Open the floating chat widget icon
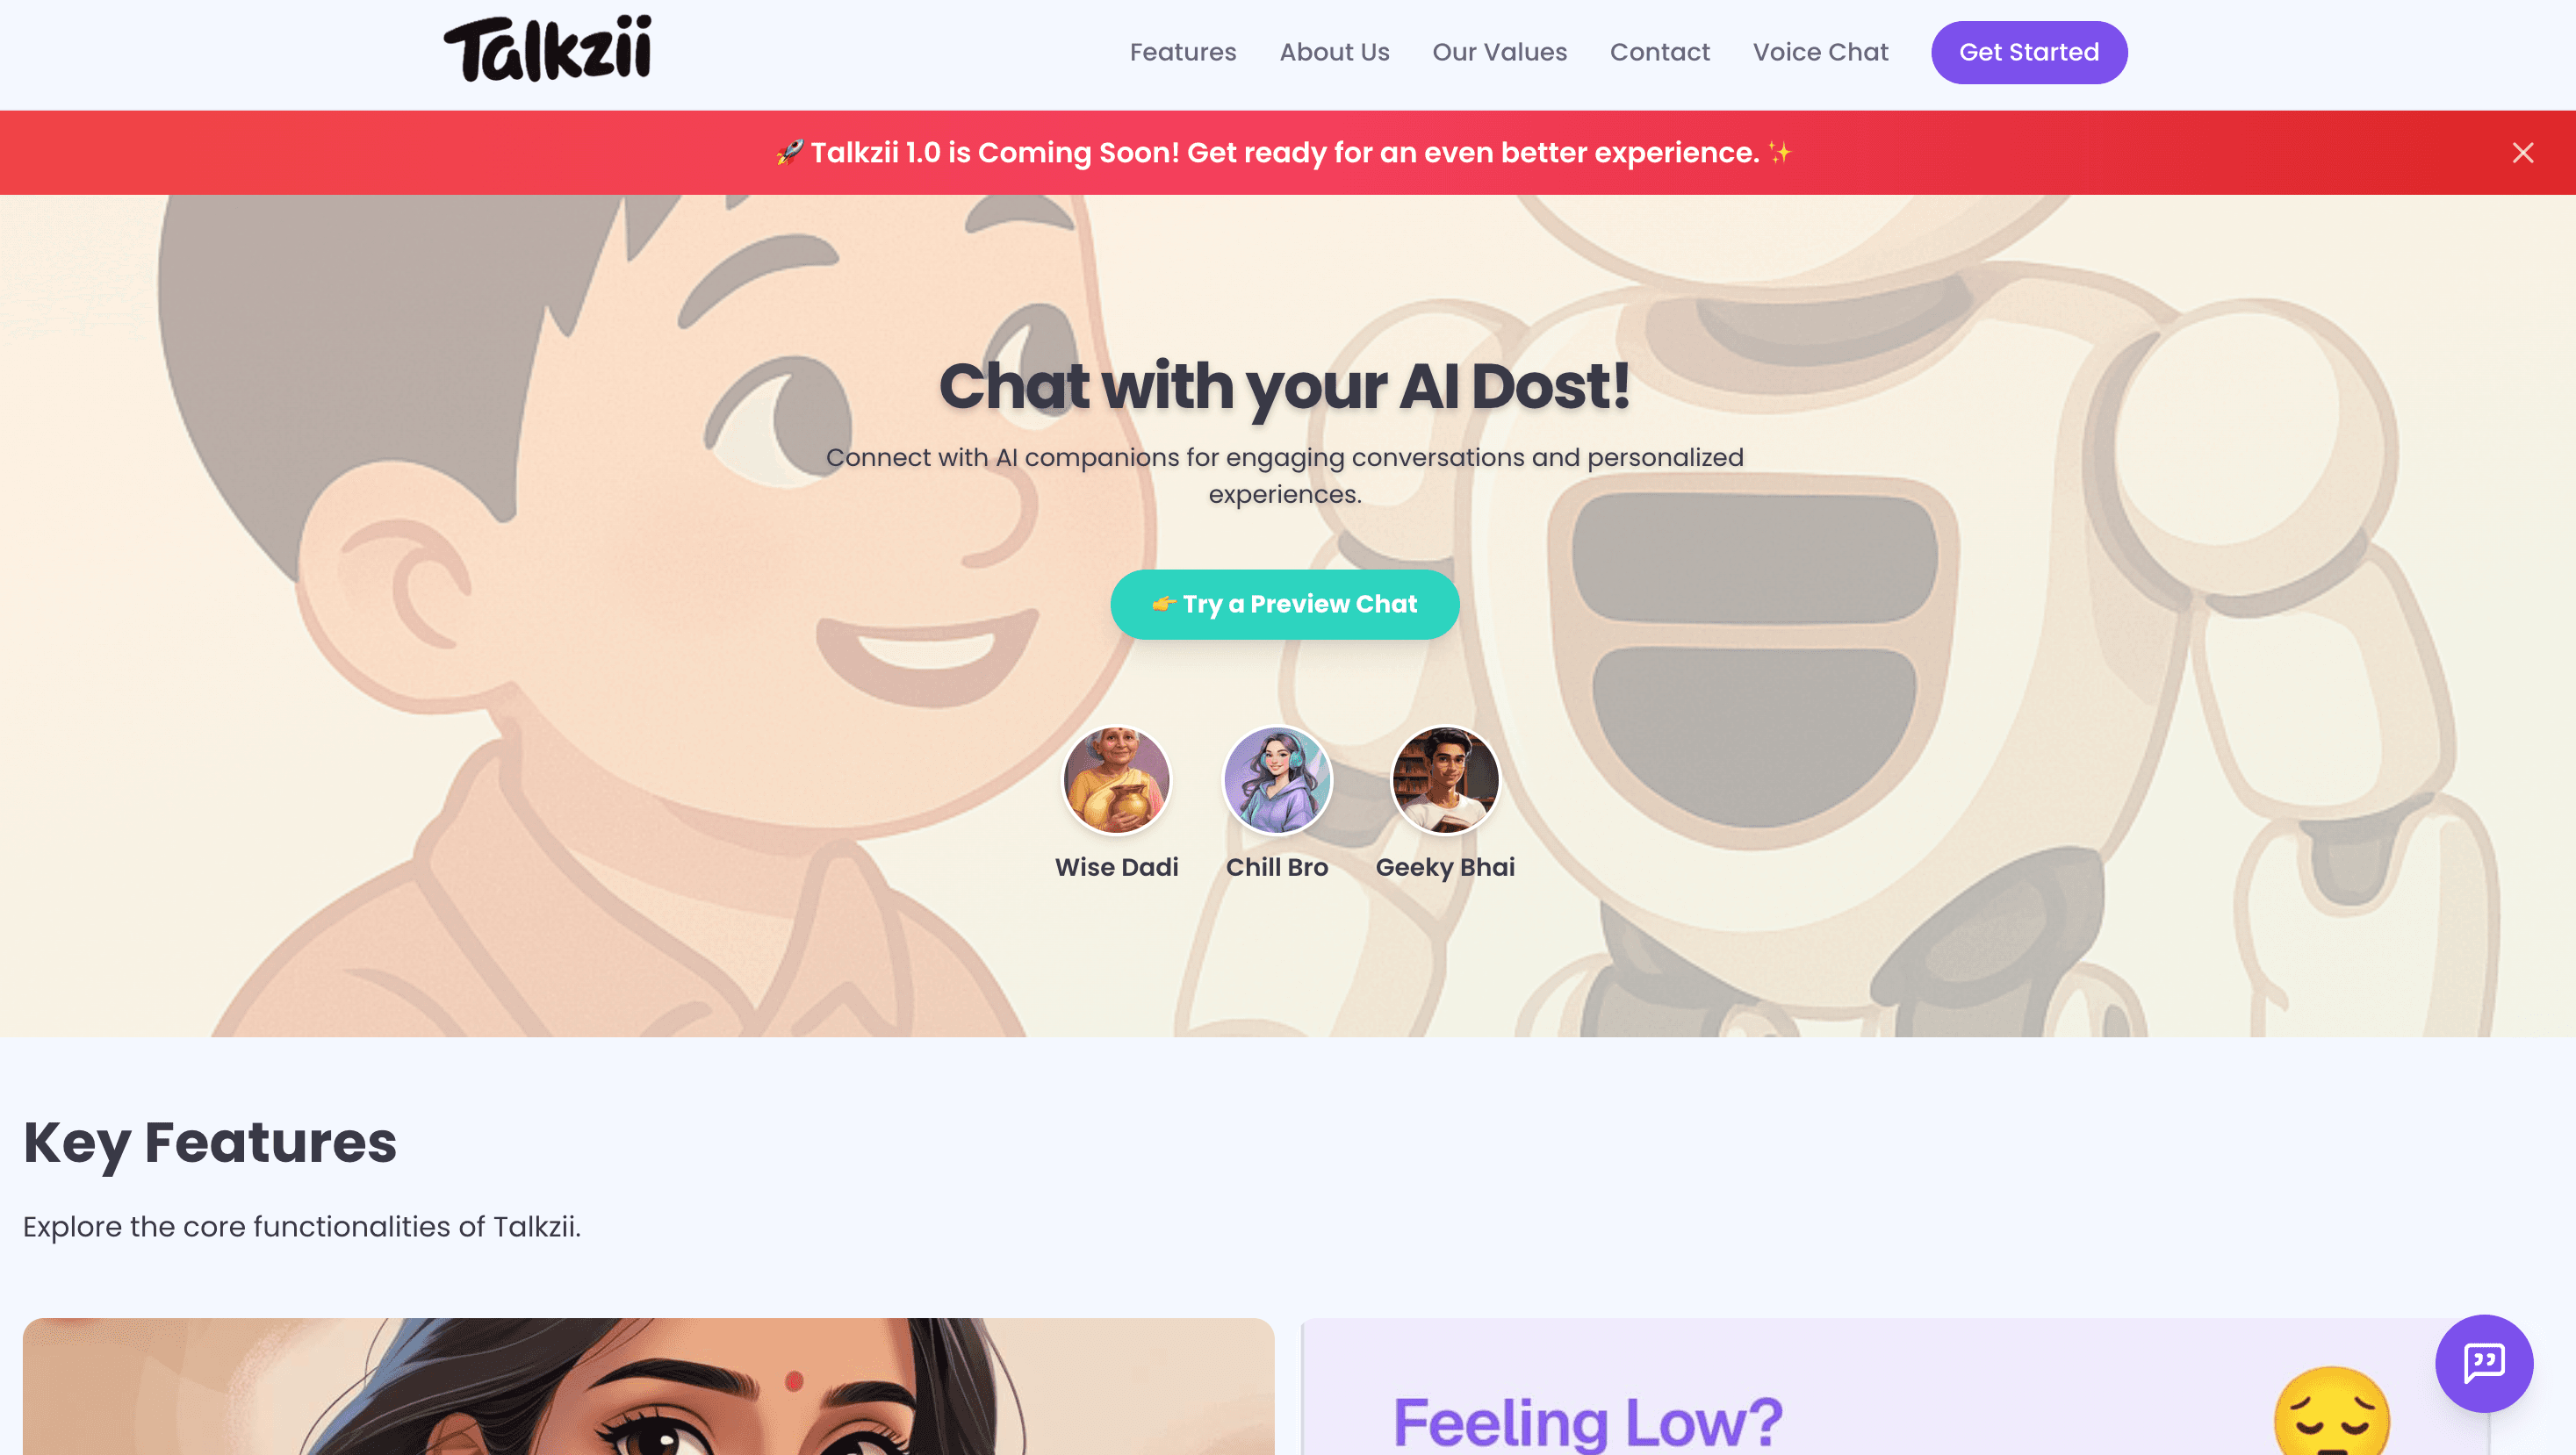 (x=2484, y=1363)
